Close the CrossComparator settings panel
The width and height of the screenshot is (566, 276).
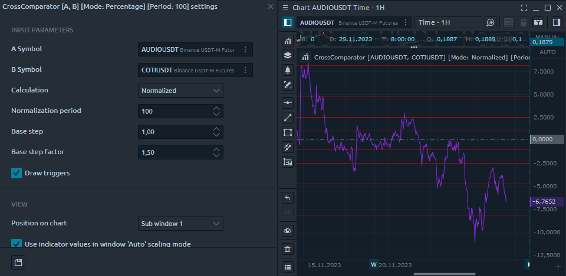click(271, 6)
